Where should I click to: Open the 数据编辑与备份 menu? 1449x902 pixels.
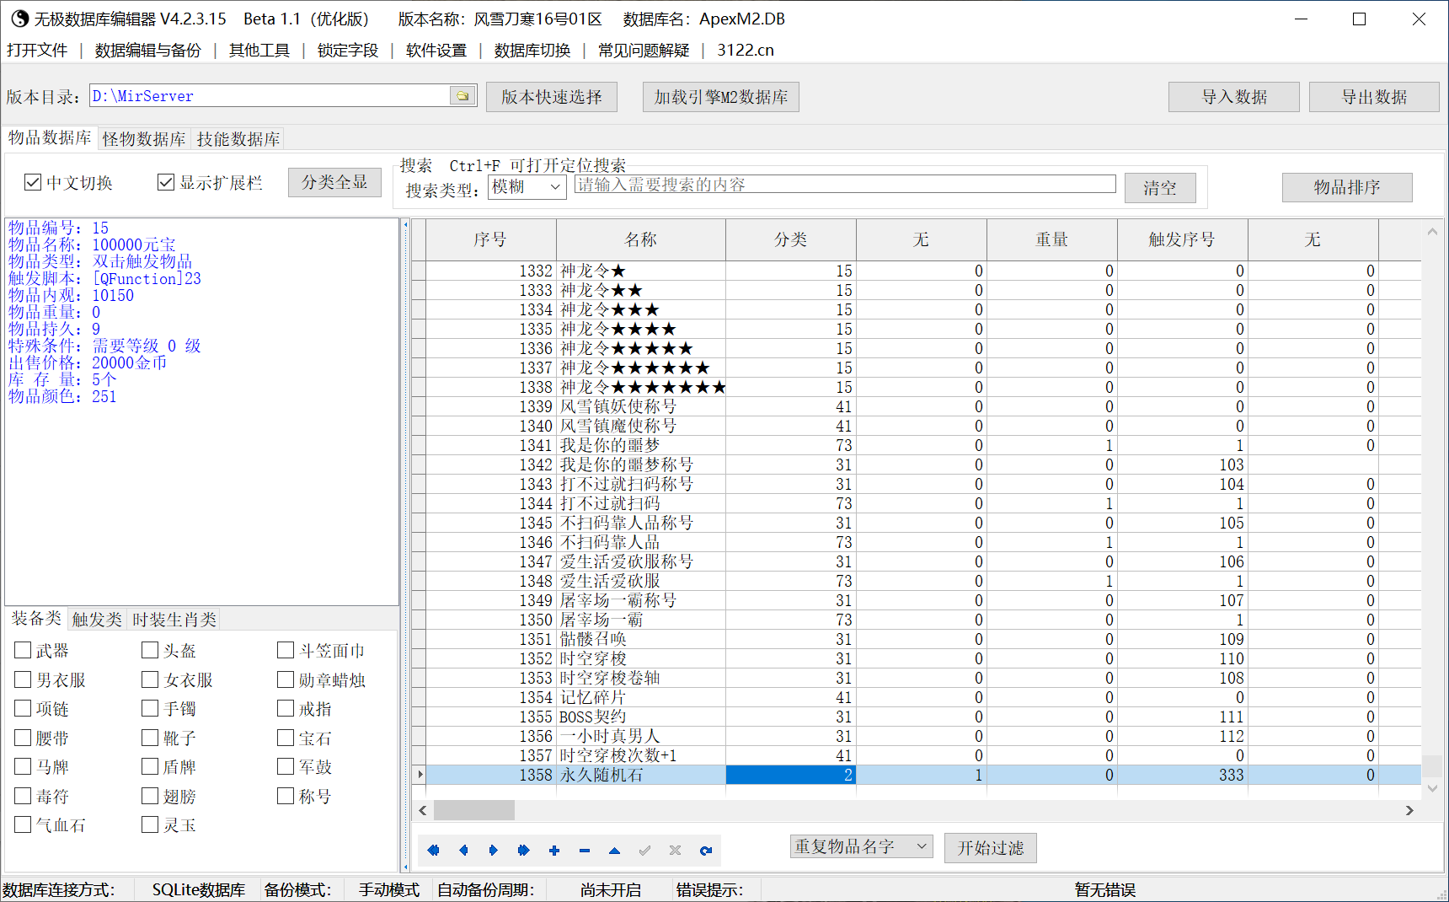point(148,51)
